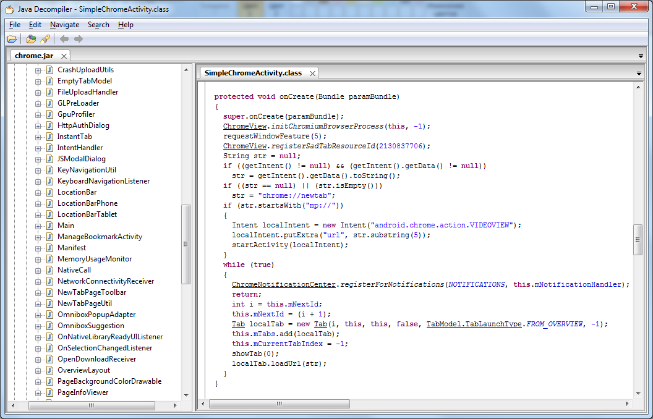Click the LocationBar class file icon
This screenshot has height=419, width=653.
coord(49,192)
